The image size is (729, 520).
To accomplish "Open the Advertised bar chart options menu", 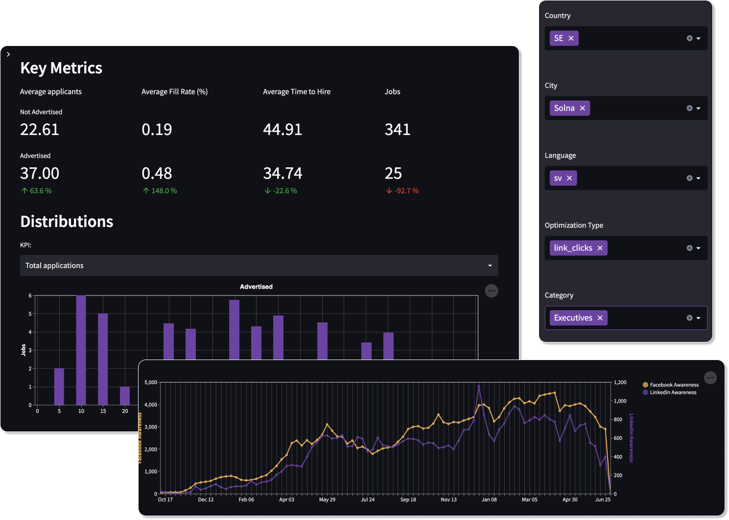I will [x=491, y=291].
